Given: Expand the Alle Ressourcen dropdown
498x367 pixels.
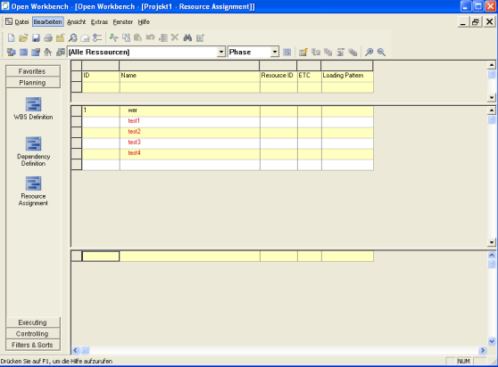Looking at the screenshot, I should click(220, 52).
